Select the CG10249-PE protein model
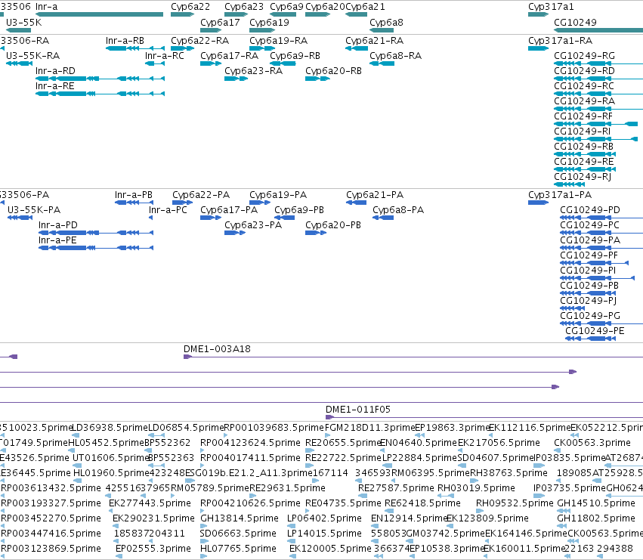 pyautogui.click(x=591, y=339)
